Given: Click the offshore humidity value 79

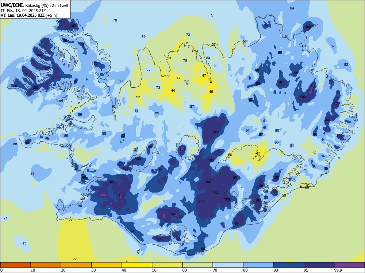Looking at the screenshot, I should 143,37.
